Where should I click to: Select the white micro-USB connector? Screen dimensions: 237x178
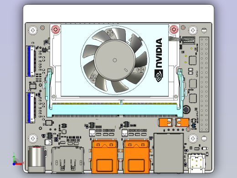click(x=196, y=163)
